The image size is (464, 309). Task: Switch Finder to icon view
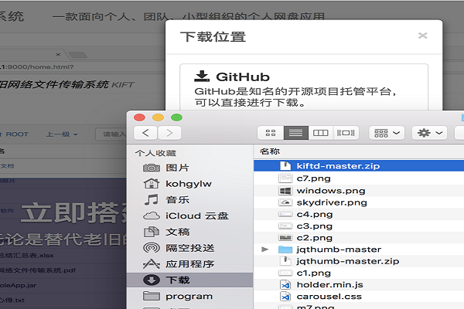click(271, 133)
